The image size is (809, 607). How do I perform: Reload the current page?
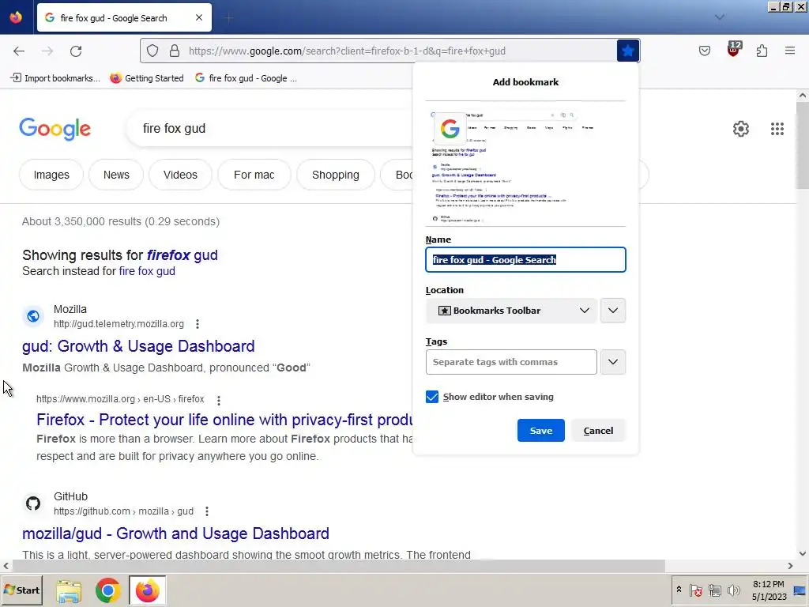[x=76, y=51]
